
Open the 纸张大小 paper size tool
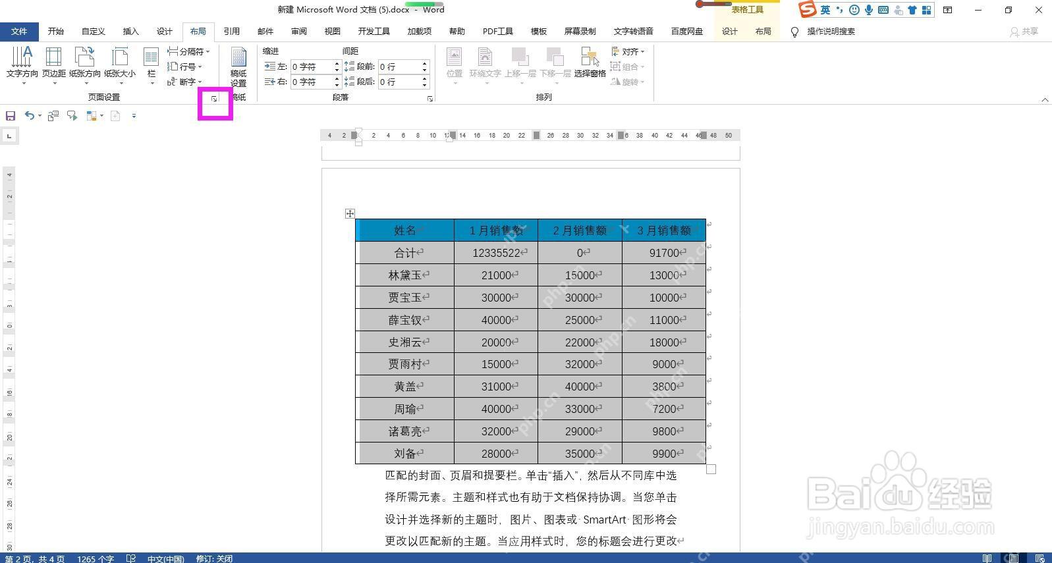pyautogui.click(x=119, y=65)
